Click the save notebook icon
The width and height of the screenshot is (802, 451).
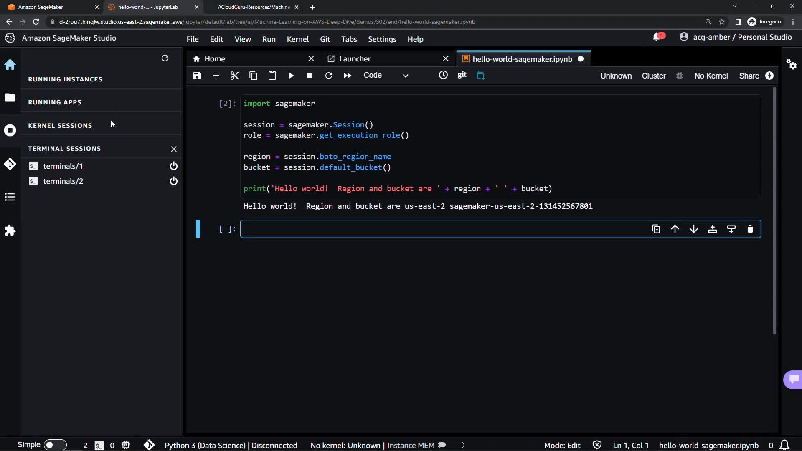[197, 76]
